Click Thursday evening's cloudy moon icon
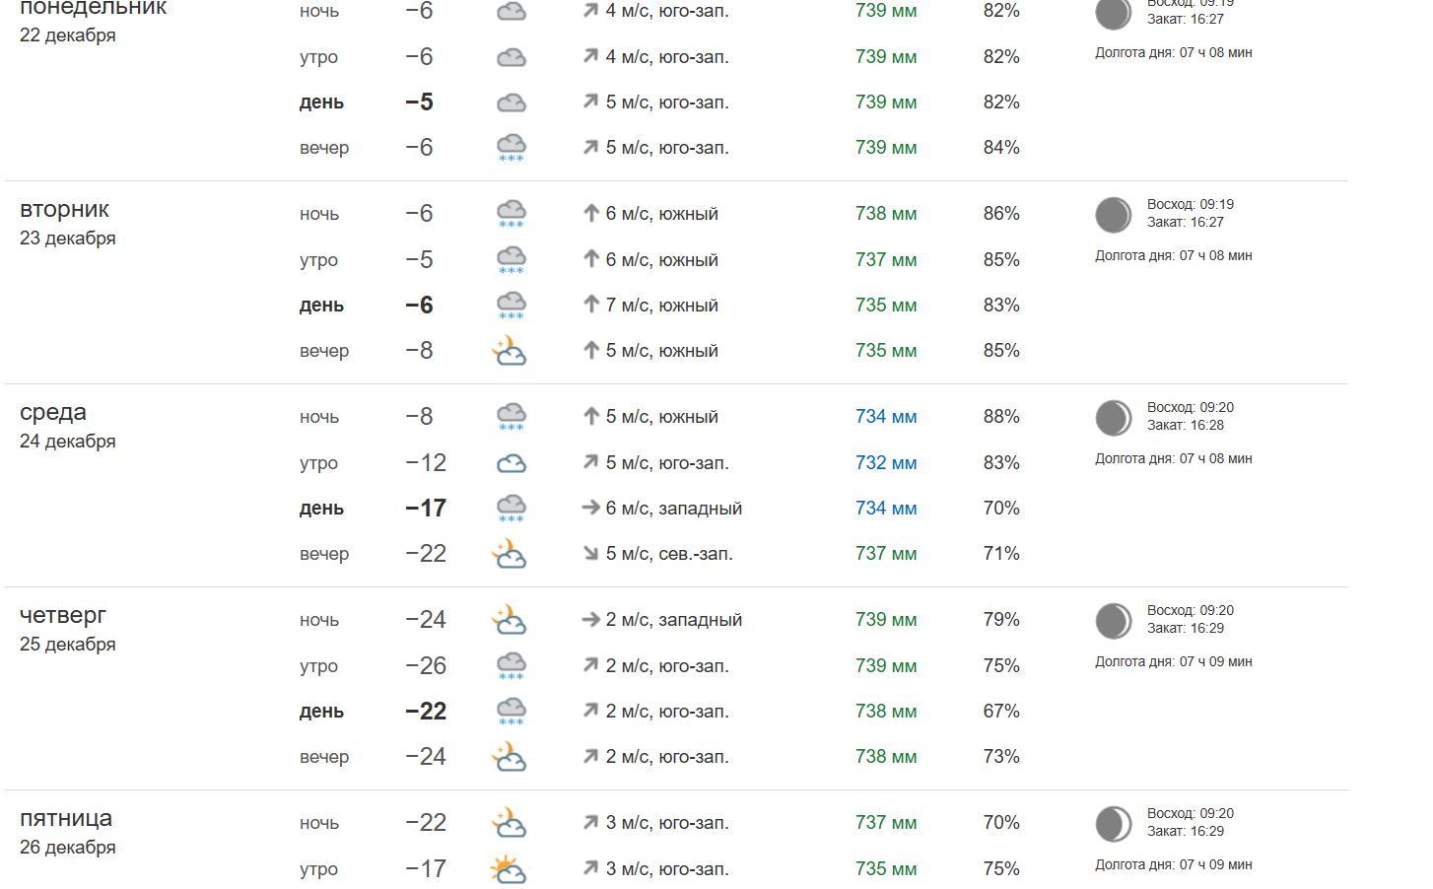1433x889 pixels. [x=510, y=757]
